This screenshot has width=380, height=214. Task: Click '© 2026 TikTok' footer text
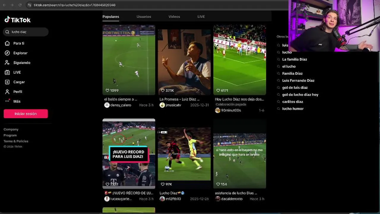13,147
